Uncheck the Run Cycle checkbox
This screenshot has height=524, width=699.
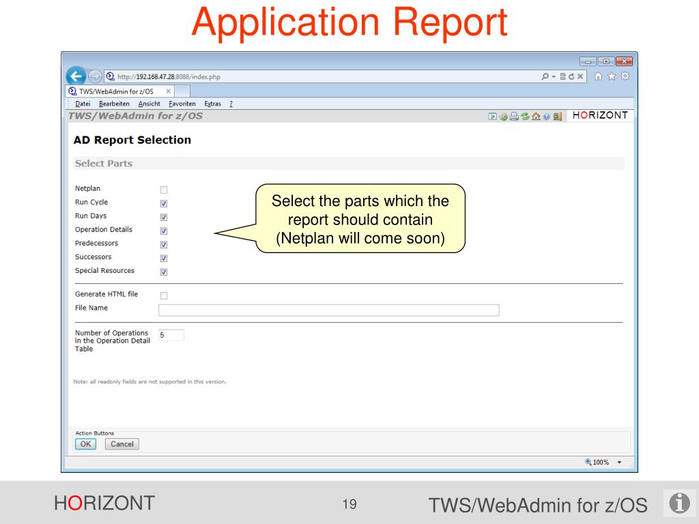164,203
